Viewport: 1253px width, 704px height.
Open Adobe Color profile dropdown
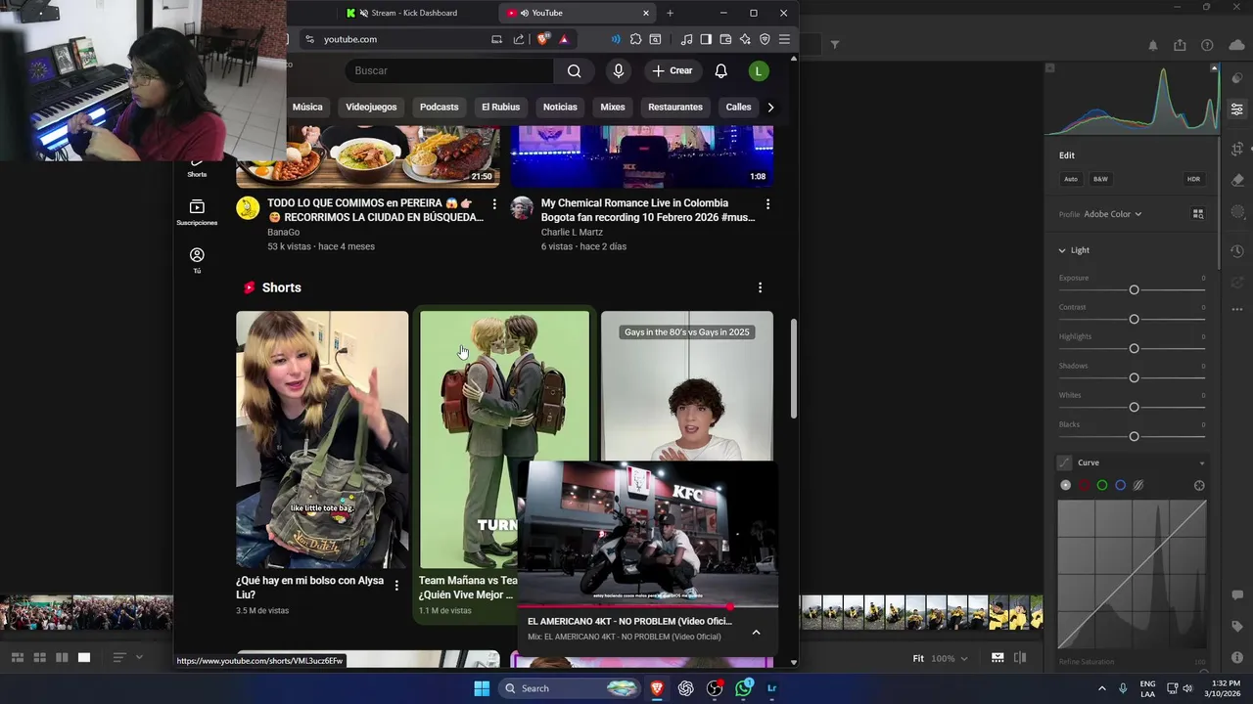click(1112, 214)
